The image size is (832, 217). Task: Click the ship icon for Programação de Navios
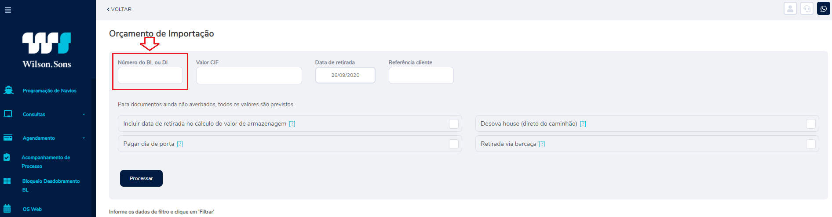click(8, 90)
